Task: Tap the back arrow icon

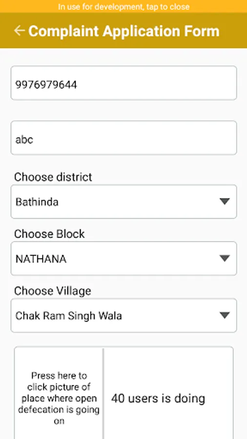Action: [20, 31]
